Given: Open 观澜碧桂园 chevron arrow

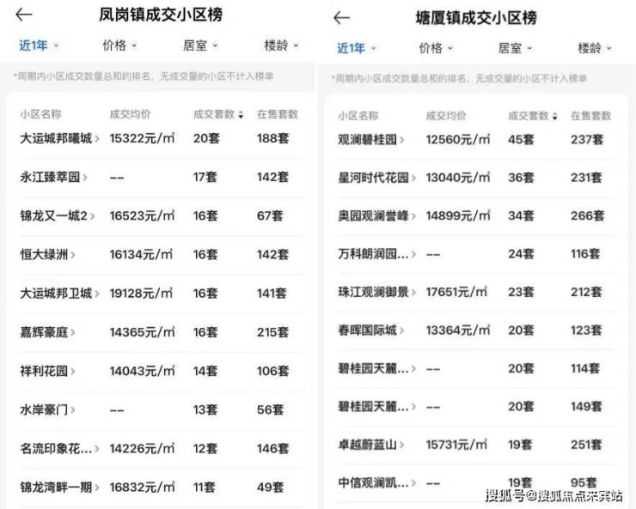Looking at the screenshot, I should (x=401, y=140).
